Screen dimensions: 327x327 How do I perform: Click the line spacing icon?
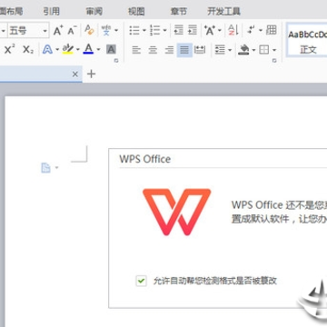point(220,50)
